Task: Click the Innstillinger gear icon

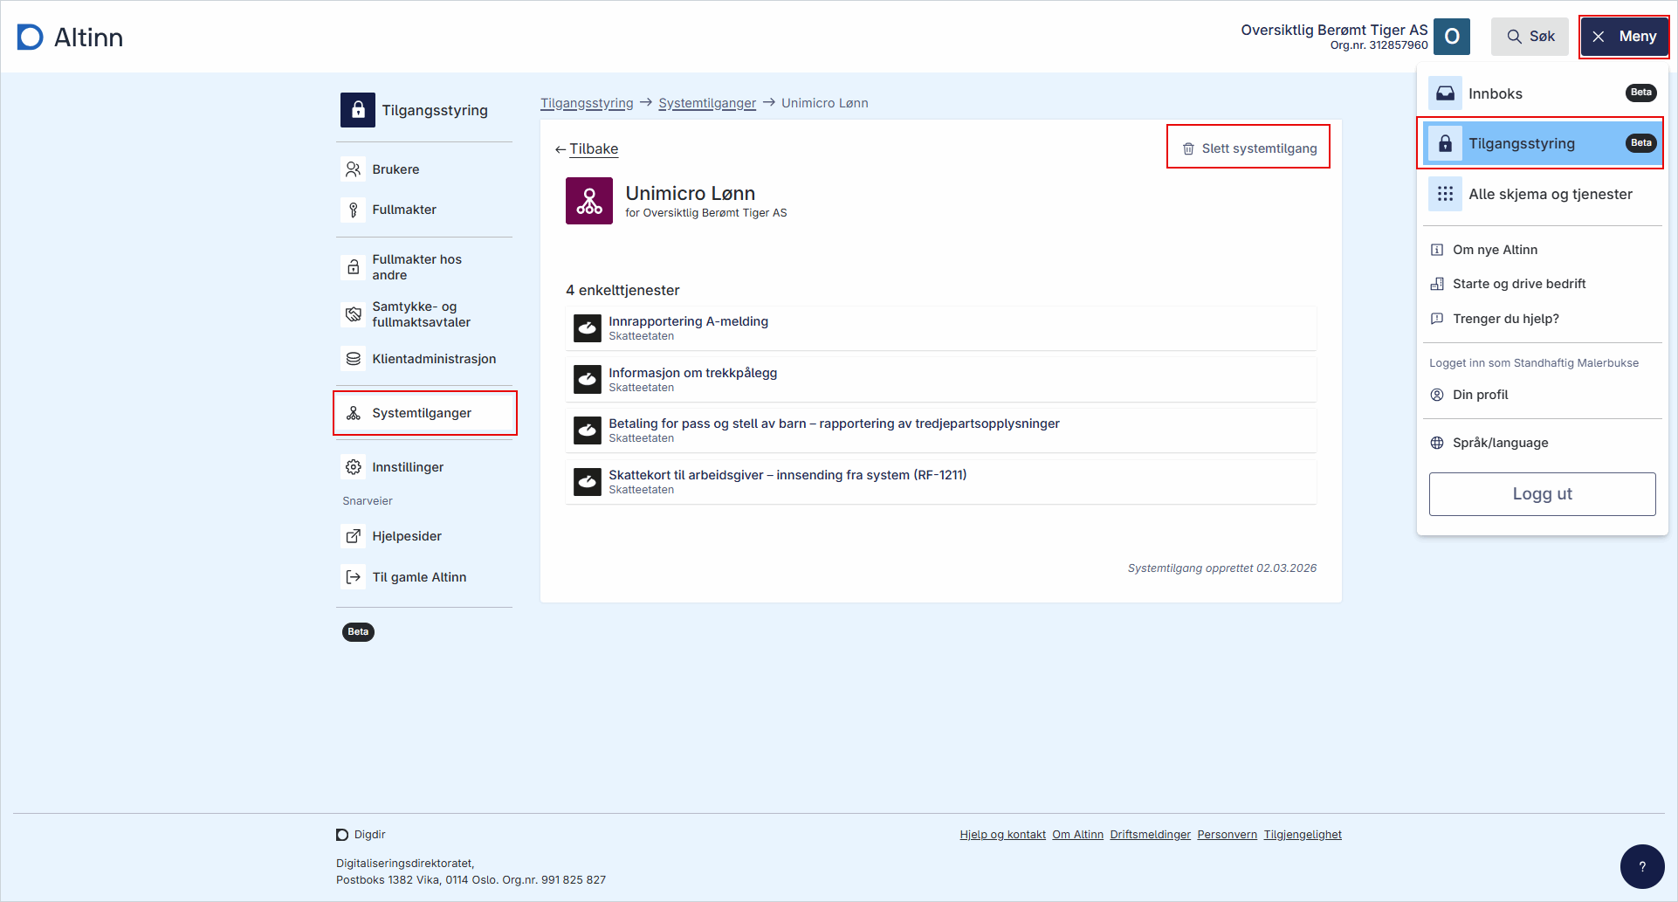Action: coord(354,467)
